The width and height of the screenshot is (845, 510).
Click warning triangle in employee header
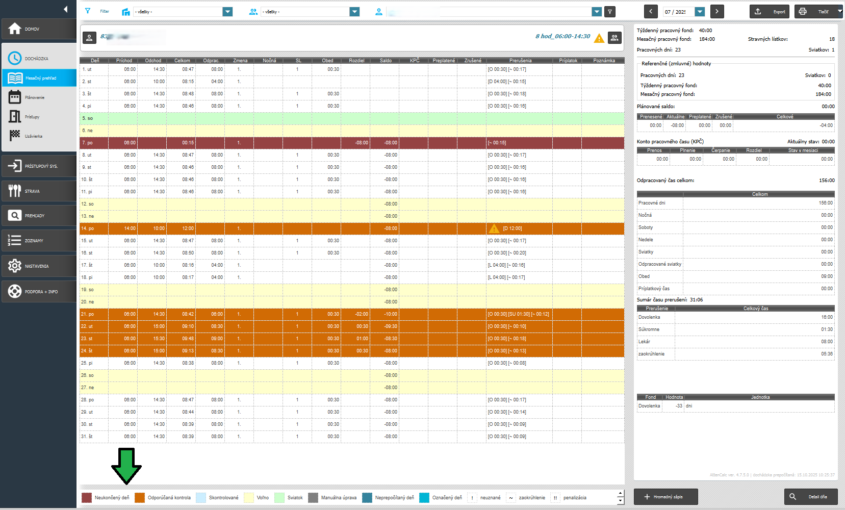pyautogui.click(x=599, y=38)
